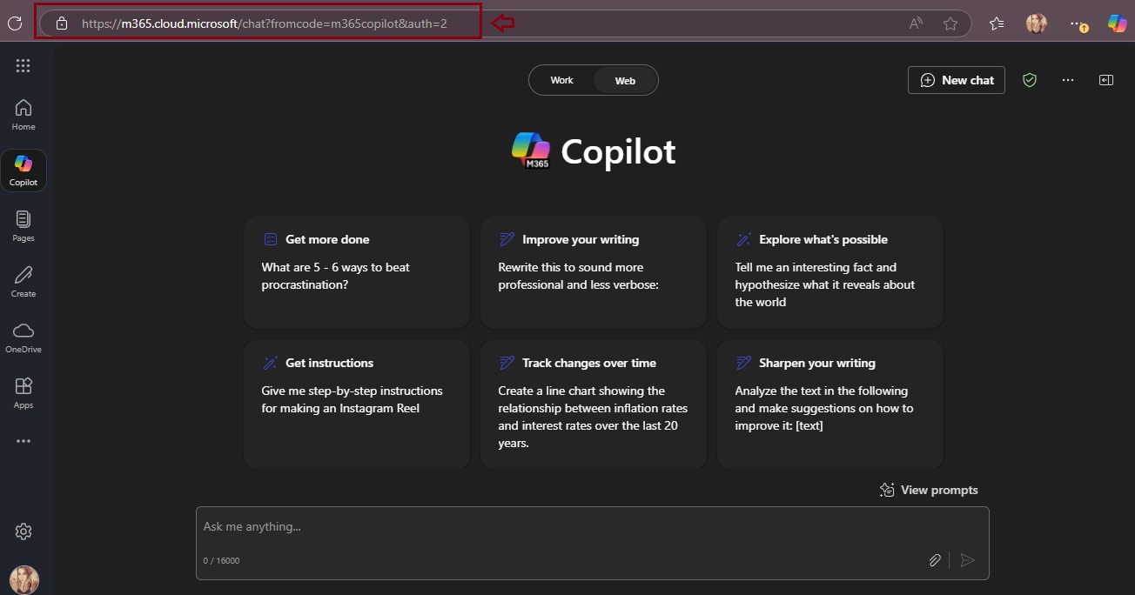Click the paperclip attach file icon
The height and width of the screenshot is (595, 1135).
(x=934, y=560)
